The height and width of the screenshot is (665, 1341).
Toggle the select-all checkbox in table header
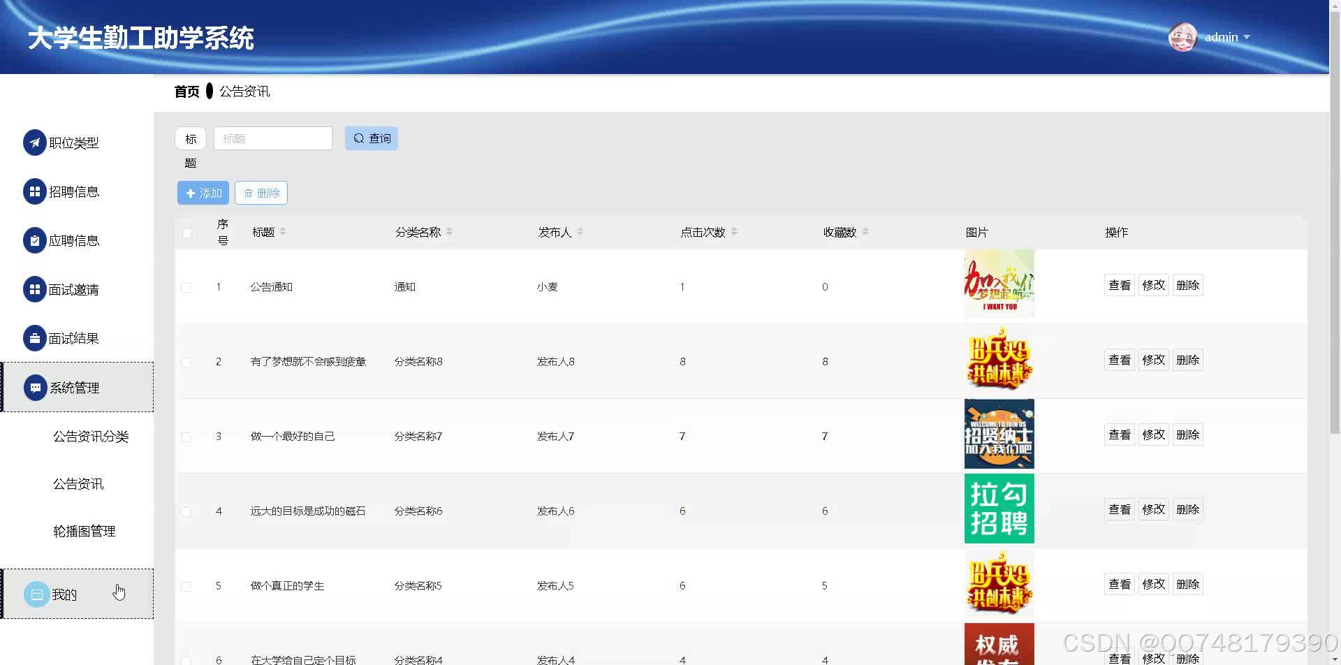pos(186,233)
